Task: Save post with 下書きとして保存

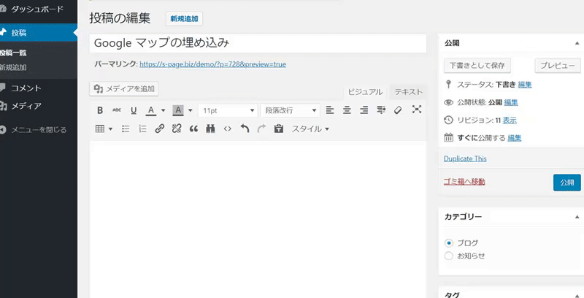Action: coord(477,66)
